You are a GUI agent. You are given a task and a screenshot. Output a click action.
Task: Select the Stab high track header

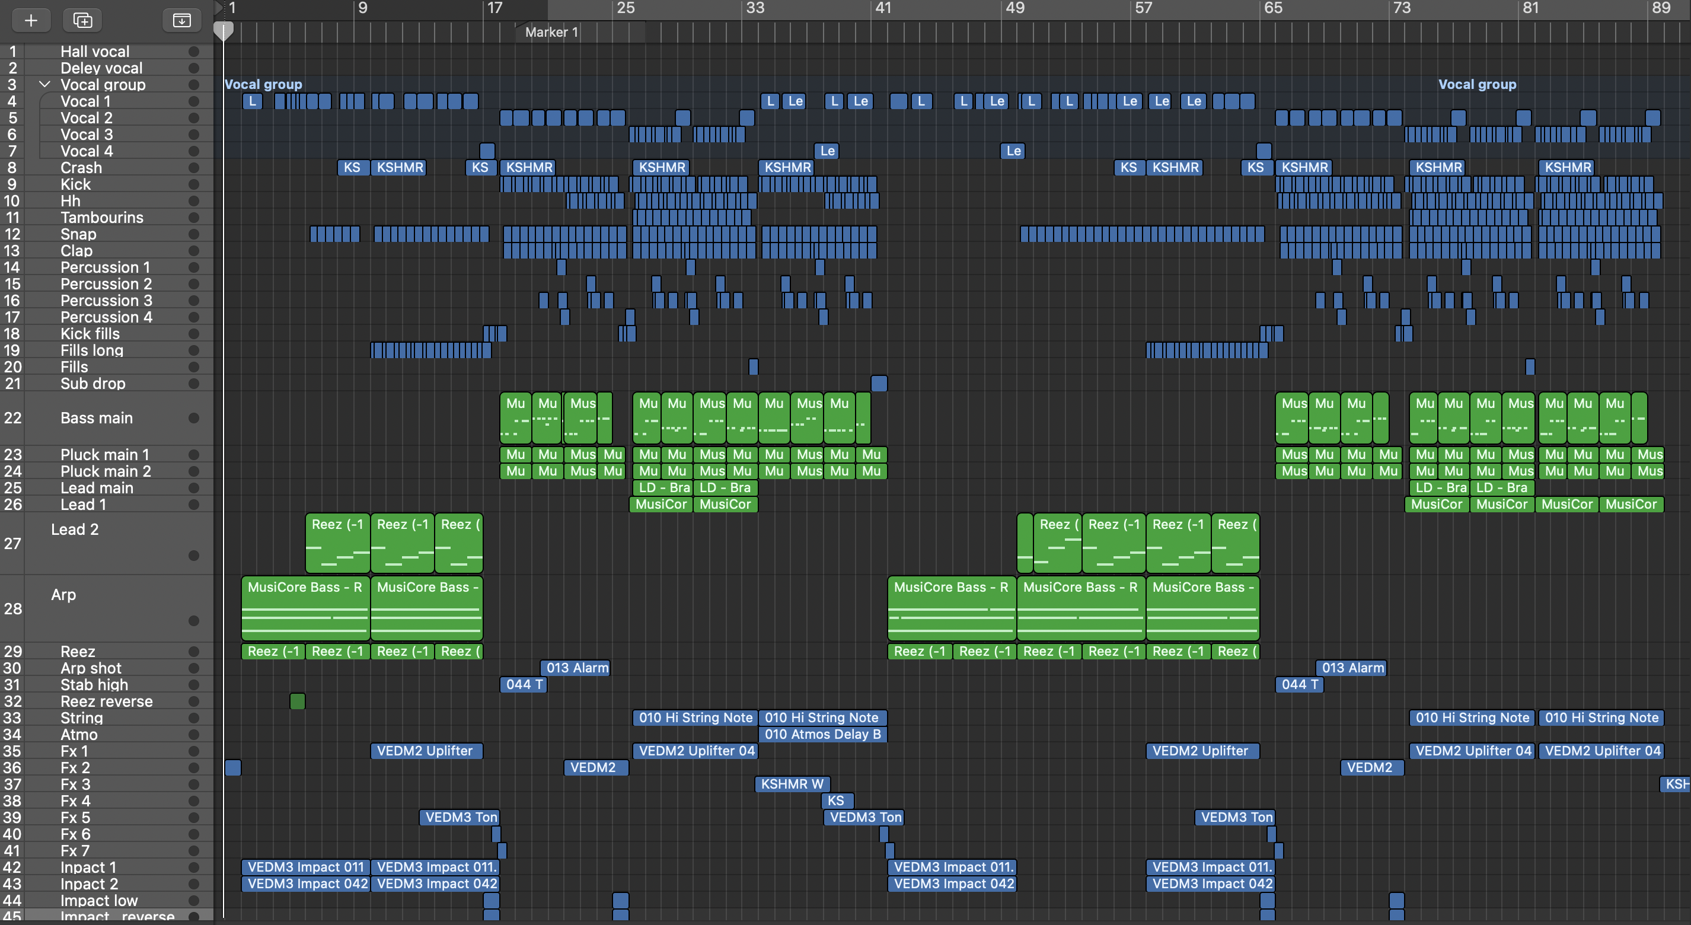(106, 685)
